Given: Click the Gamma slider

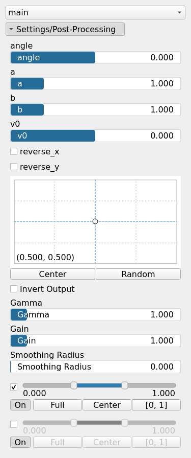Looking at the screenshot, I should [x=96, y=314].
